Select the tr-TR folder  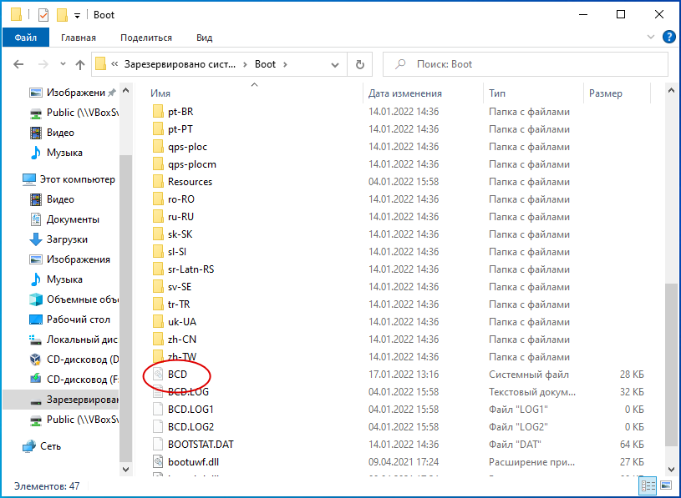click(x=179, y=304)
